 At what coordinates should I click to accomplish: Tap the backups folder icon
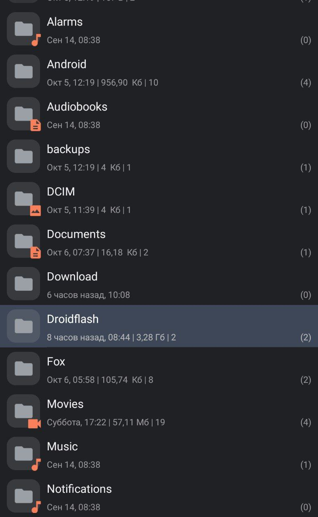click(23, 156)
